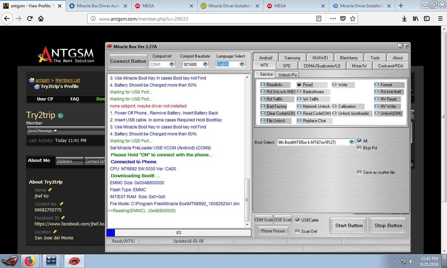This screenshot has height=268, width=447.
Task: Open the Firefox downloads arrow icon
Action: (404, 19)
